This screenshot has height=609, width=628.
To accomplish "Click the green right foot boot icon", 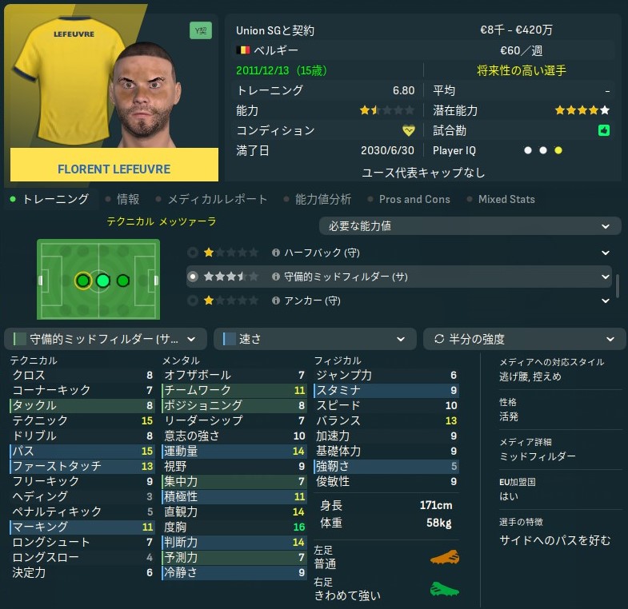I will pyautogui.click(x=445, y=589).
